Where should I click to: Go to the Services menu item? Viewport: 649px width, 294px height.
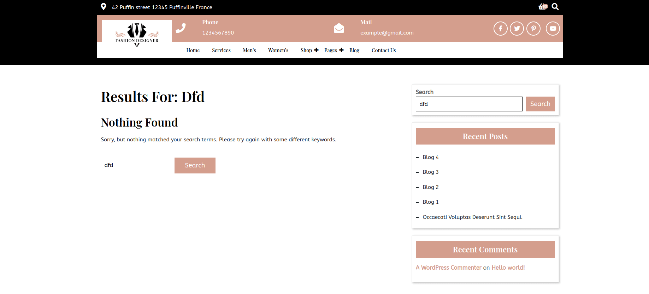tap(221, 50)
